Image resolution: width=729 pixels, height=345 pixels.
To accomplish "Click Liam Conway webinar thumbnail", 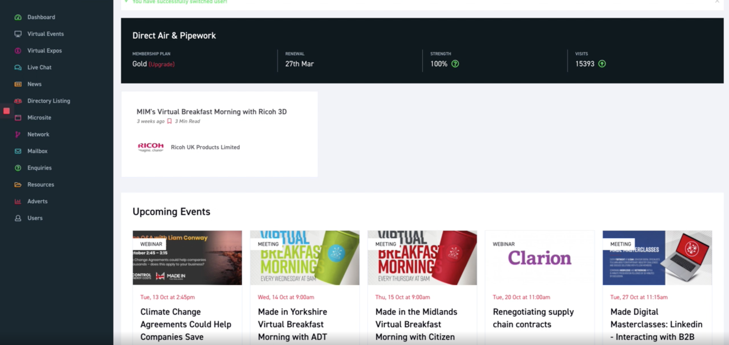I will (x=187, y=258).
